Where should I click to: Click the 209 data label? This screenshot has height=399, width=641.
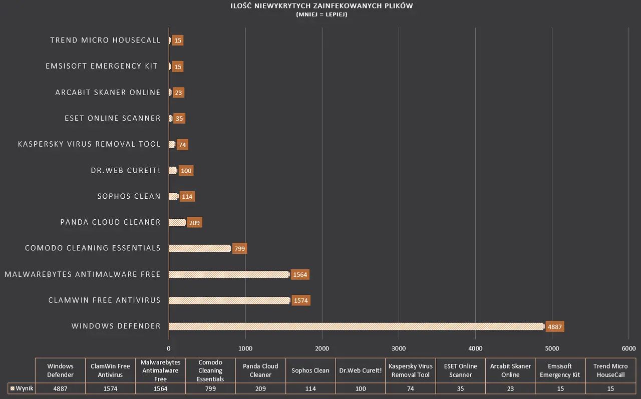point(194,222)
